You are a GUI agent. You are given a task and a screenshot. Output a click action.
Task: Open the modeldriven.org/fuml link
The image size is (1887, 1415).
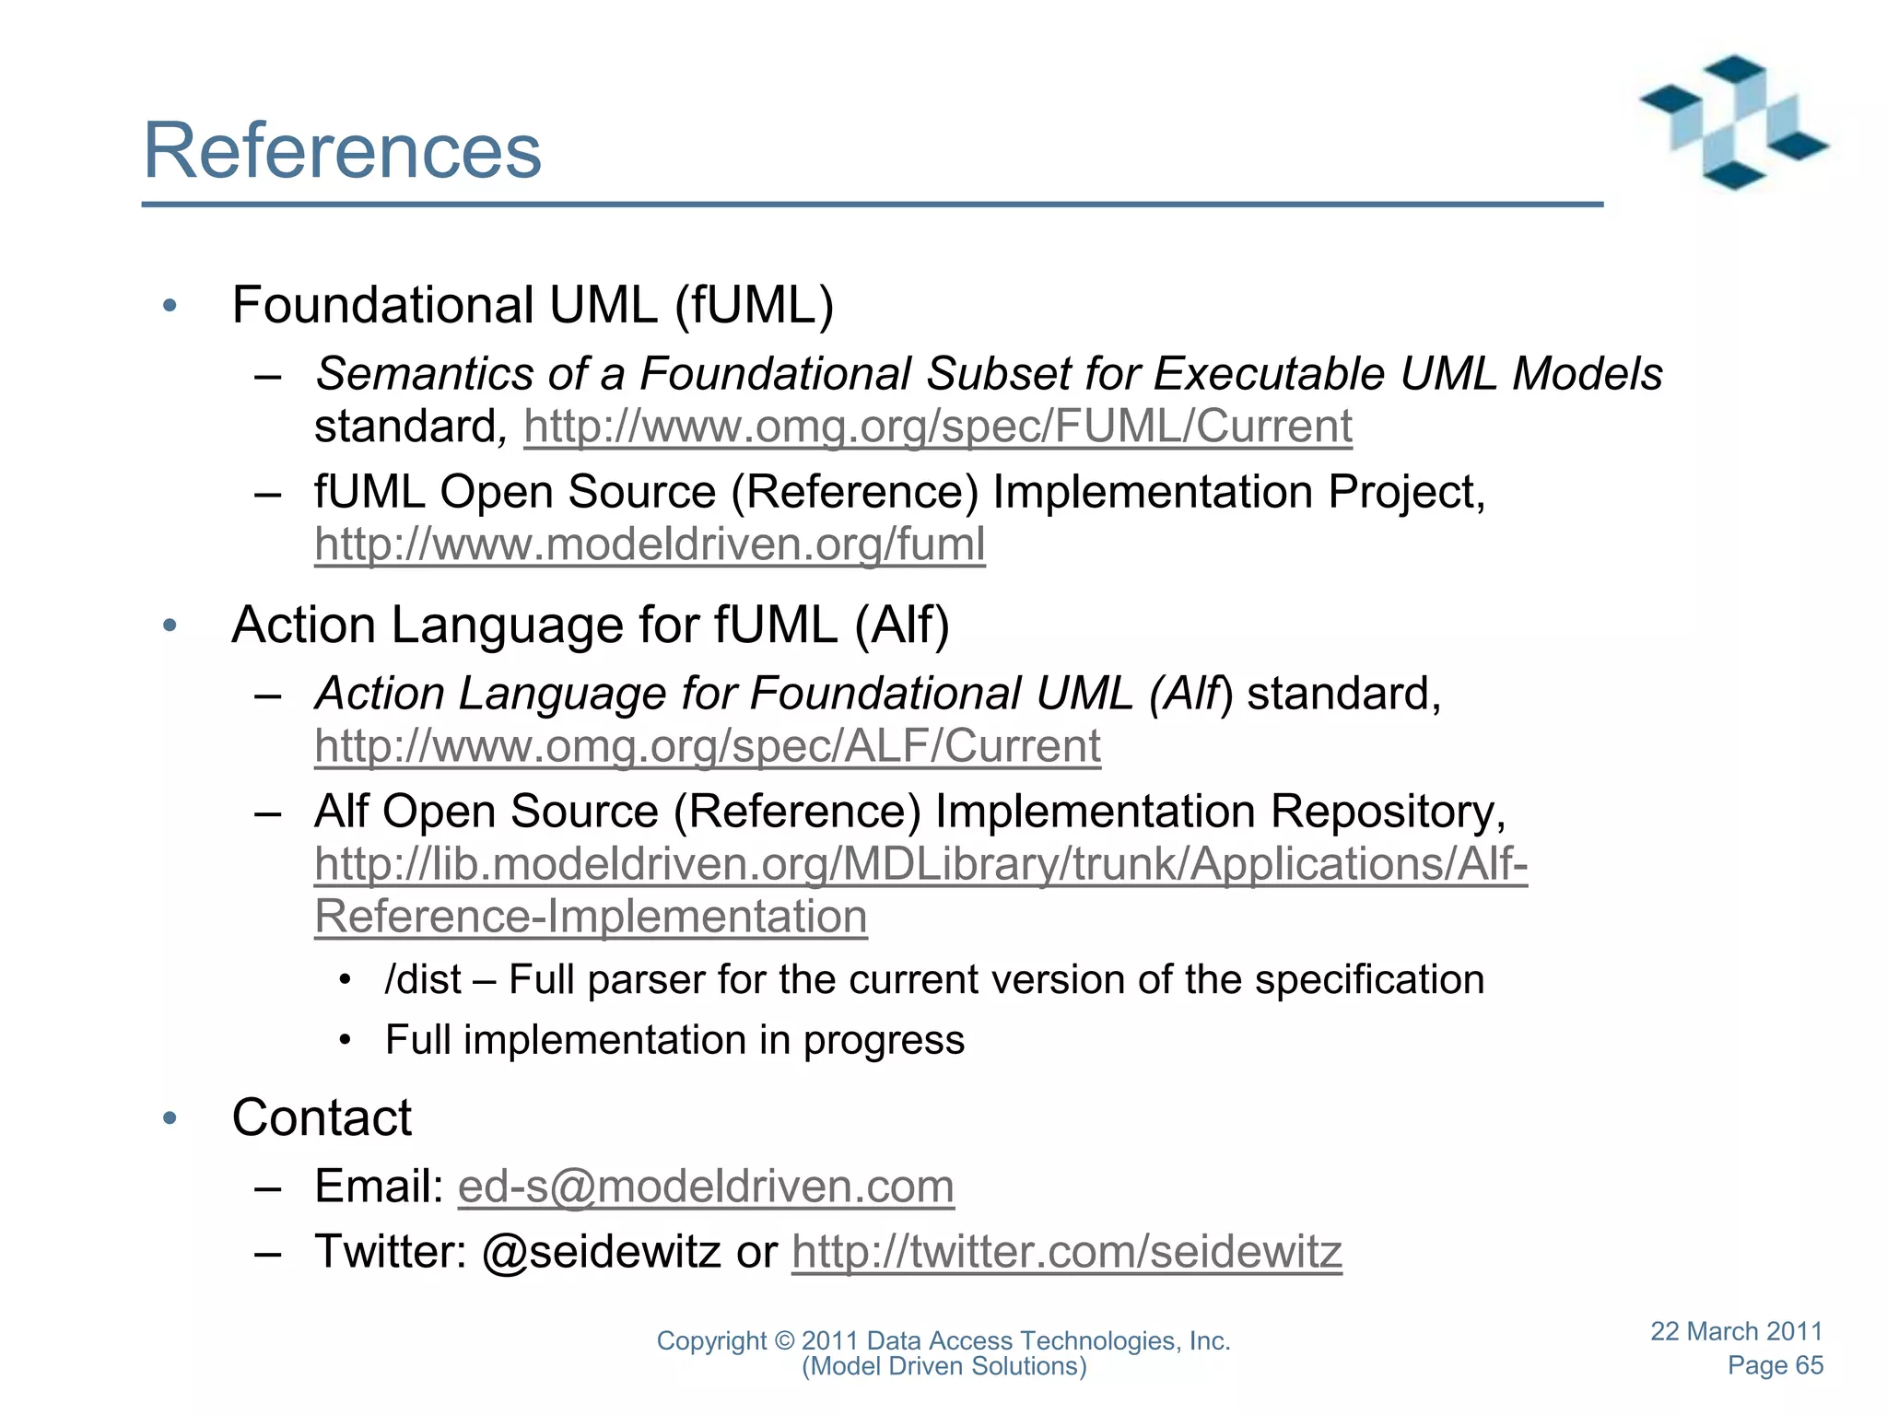(650, 544)
